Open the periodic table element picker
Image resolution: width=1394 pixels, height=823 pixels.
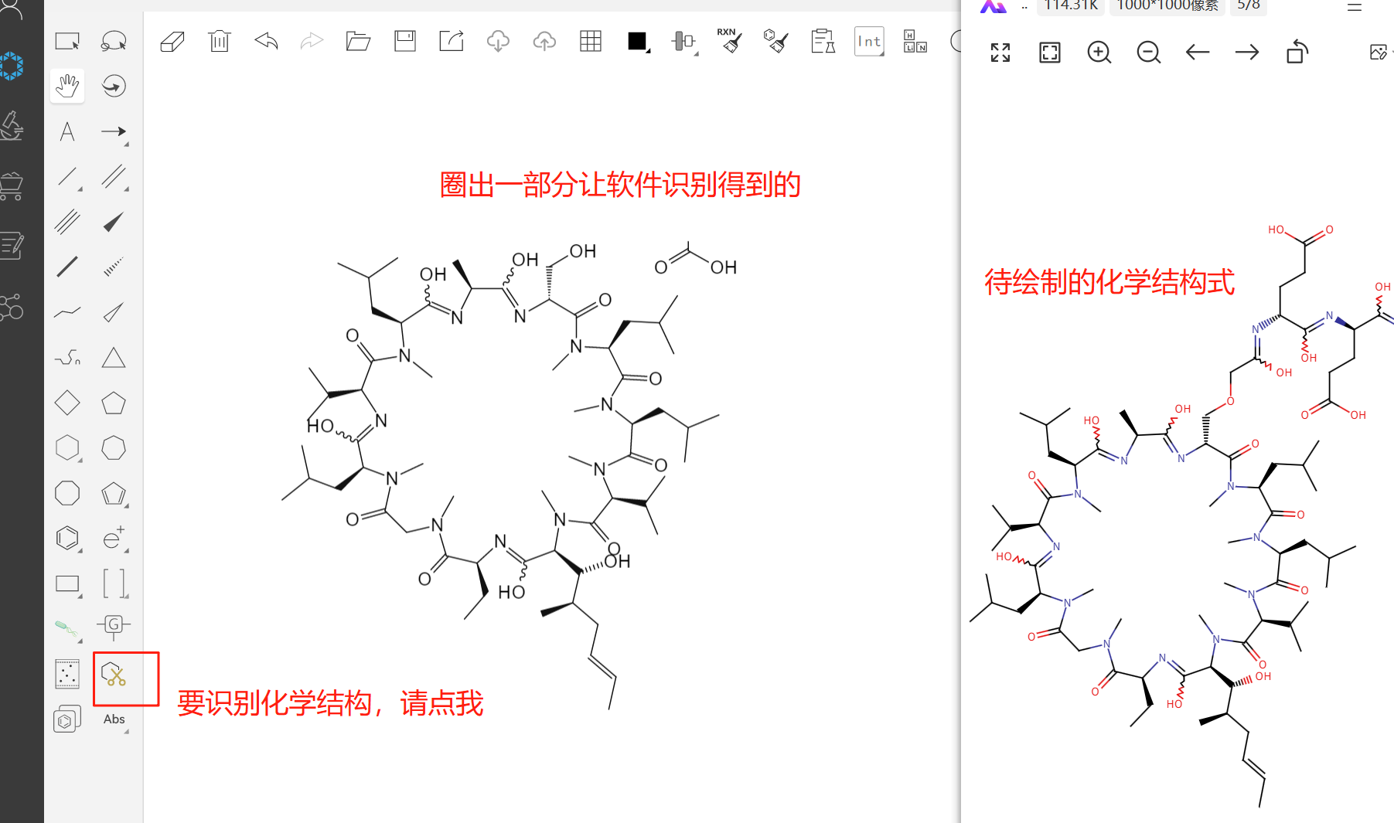coord(914,42)
